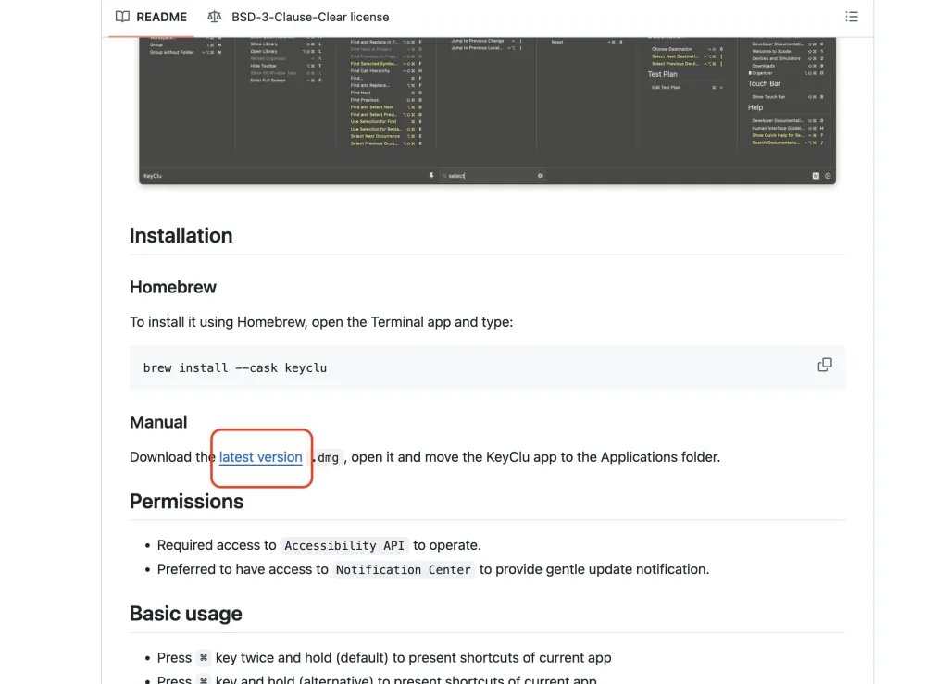This screenshot has width=948, height=684.
Task: Click the Installation heading
Action: tap(181, 236)
